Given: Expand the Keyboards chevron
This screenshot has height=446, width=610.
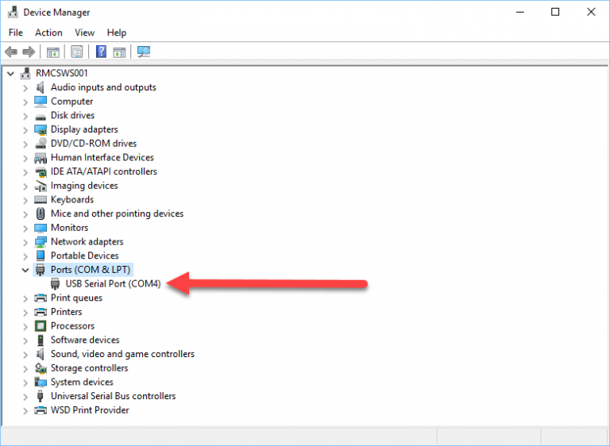Looking at the screenshot, I should (25, 200).
